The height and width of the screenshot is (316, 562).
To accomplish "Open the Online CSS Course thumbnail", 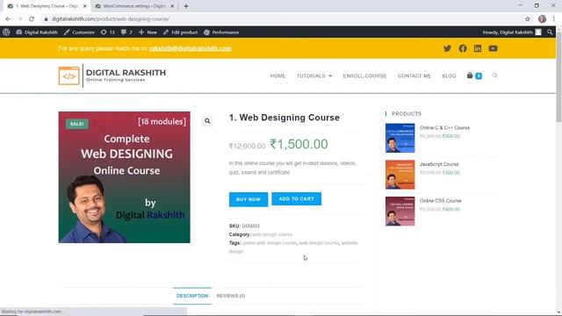I will [x=400, y=211].
